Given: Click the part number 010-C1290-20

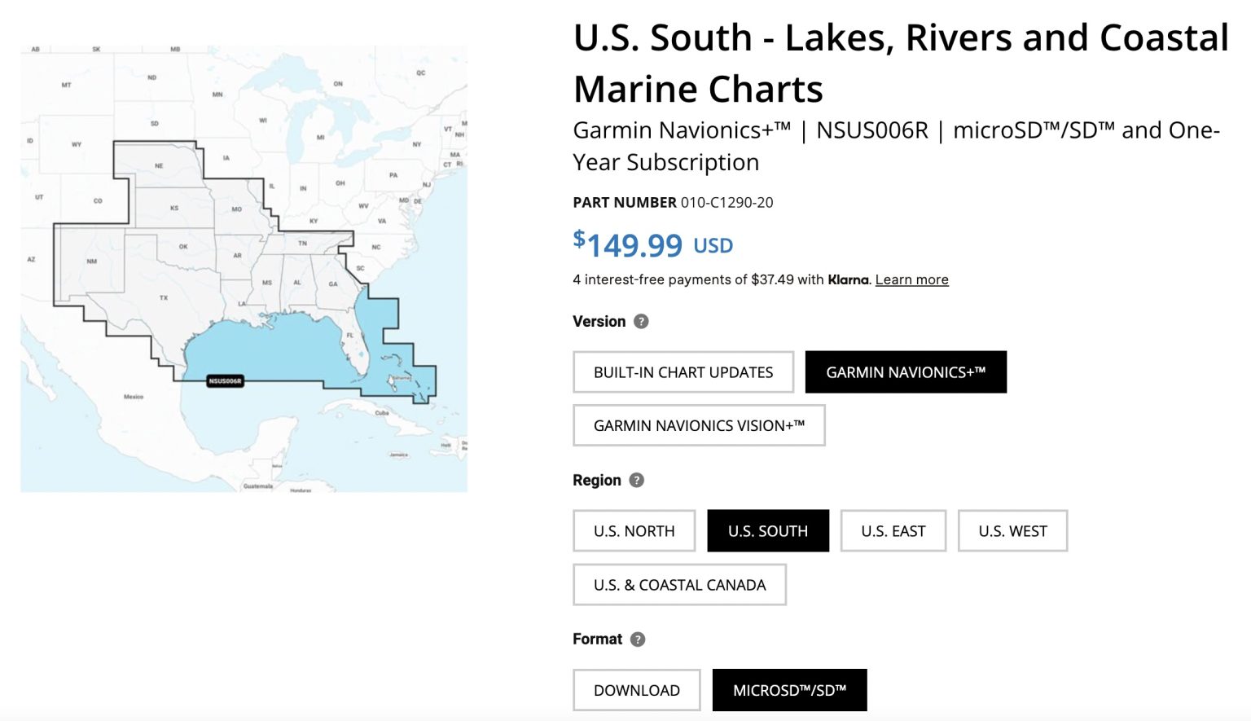Looking at the screenshot, I should tap(728, 202).
